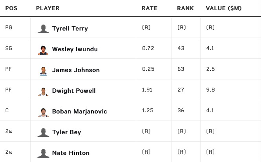Sort by the VALUE ($M) column header

tap(224, 8)
